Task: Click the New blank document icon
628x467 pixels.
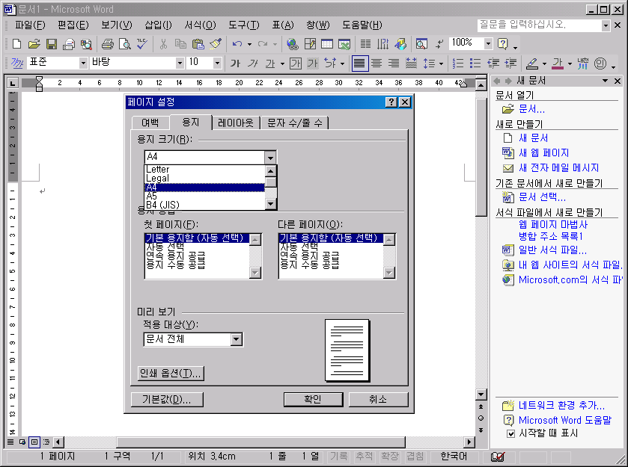Action: point(16,43)
